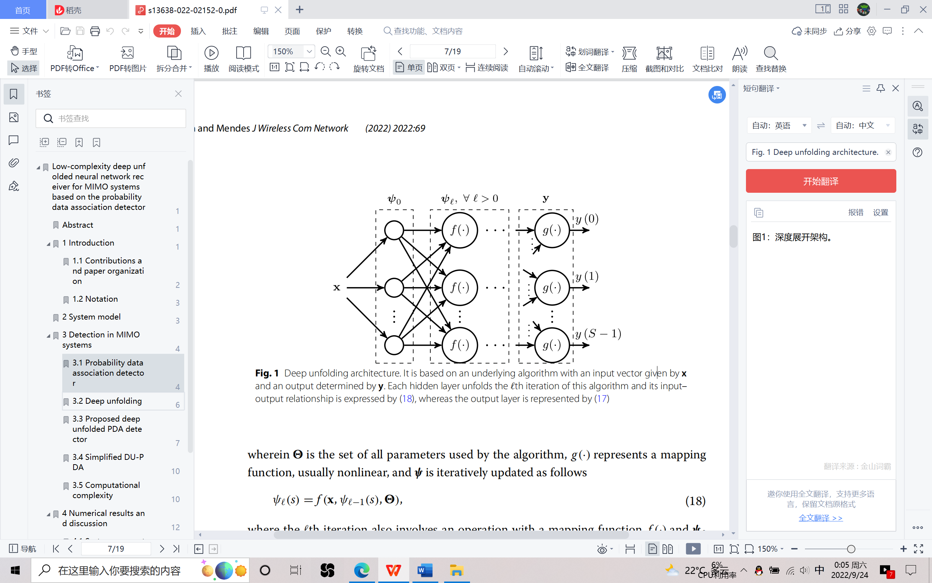
Task: Open PDF转图片 tool
Action: point(127,59)
